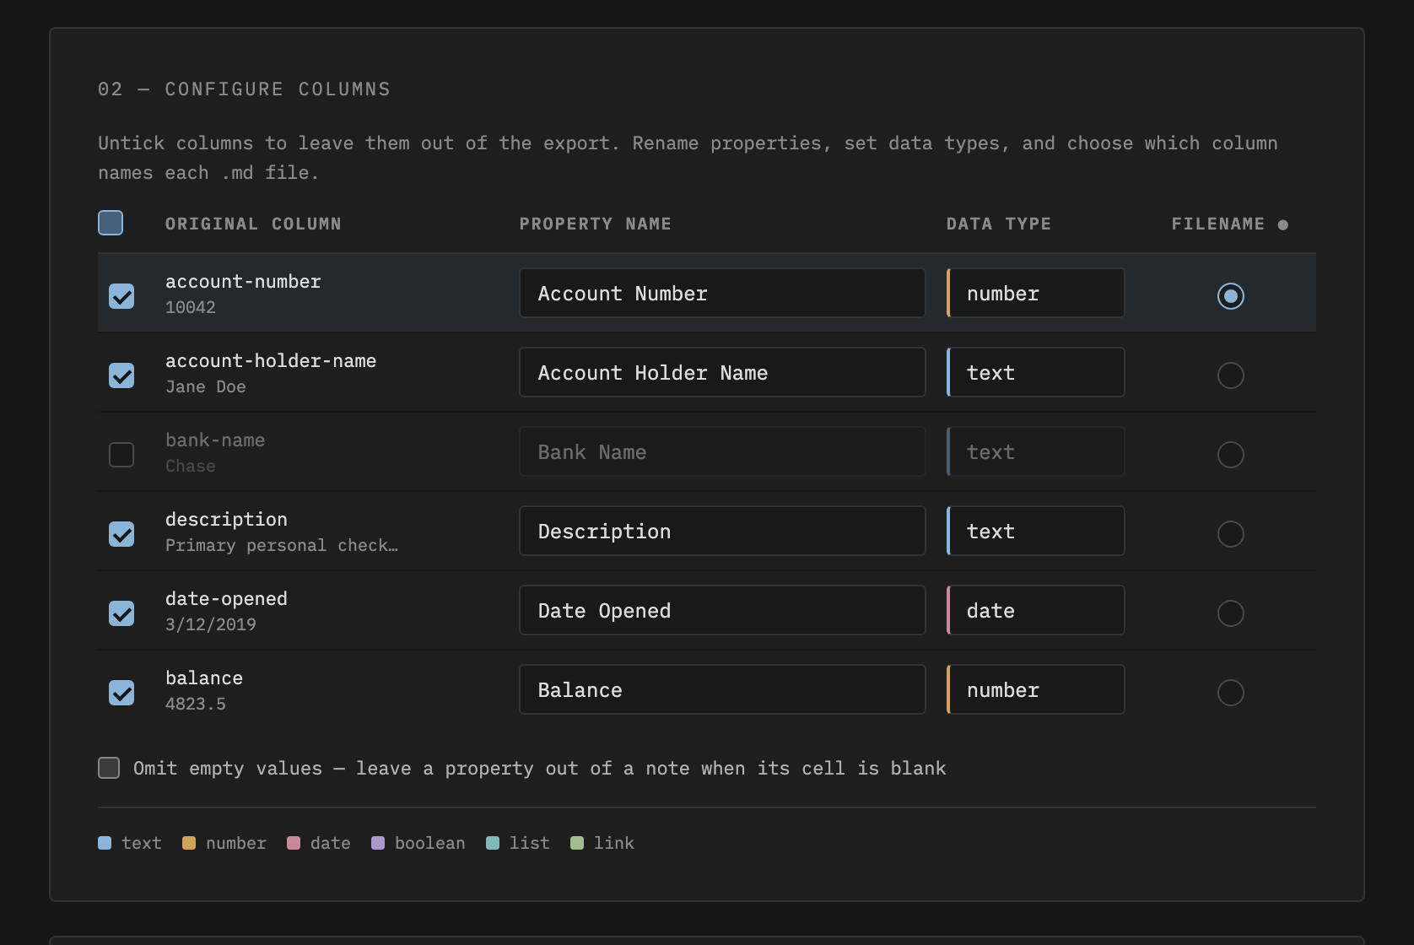Viewport: 1414px width, 945px height.
Task: Open data type dropdown for Bank Name
Action: (1036, 451)
